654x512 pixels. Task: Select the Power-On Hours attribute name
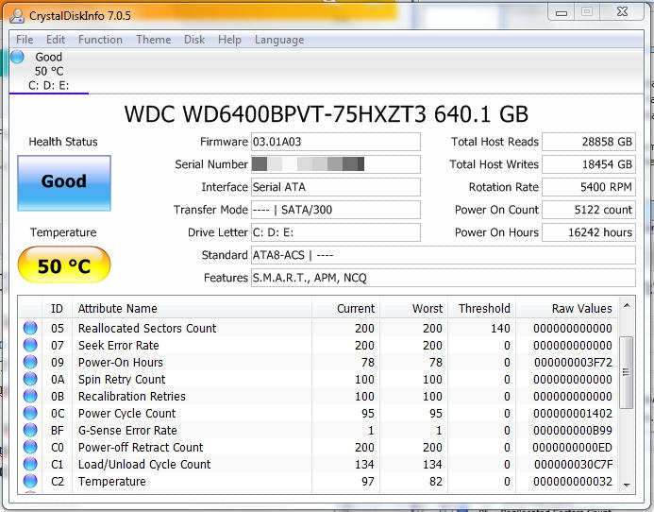121,362
